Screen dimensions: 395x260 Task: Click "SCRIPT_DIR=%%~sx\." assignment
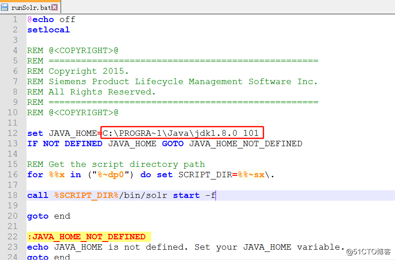tap(226, 175)
